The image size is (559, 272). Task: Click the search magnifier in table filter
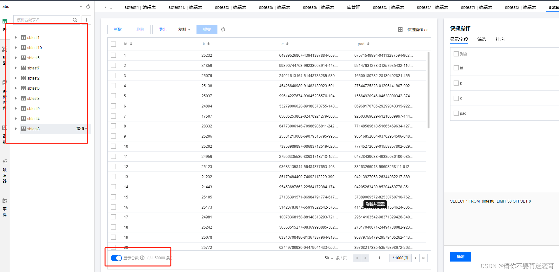tap(75, 20)
